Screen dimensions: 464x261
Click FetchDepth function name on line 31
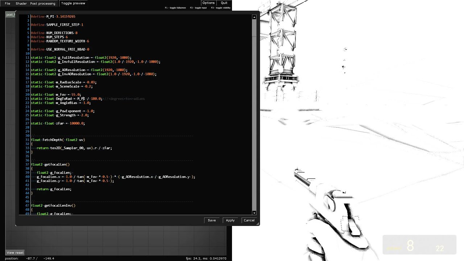coord(52,140)
